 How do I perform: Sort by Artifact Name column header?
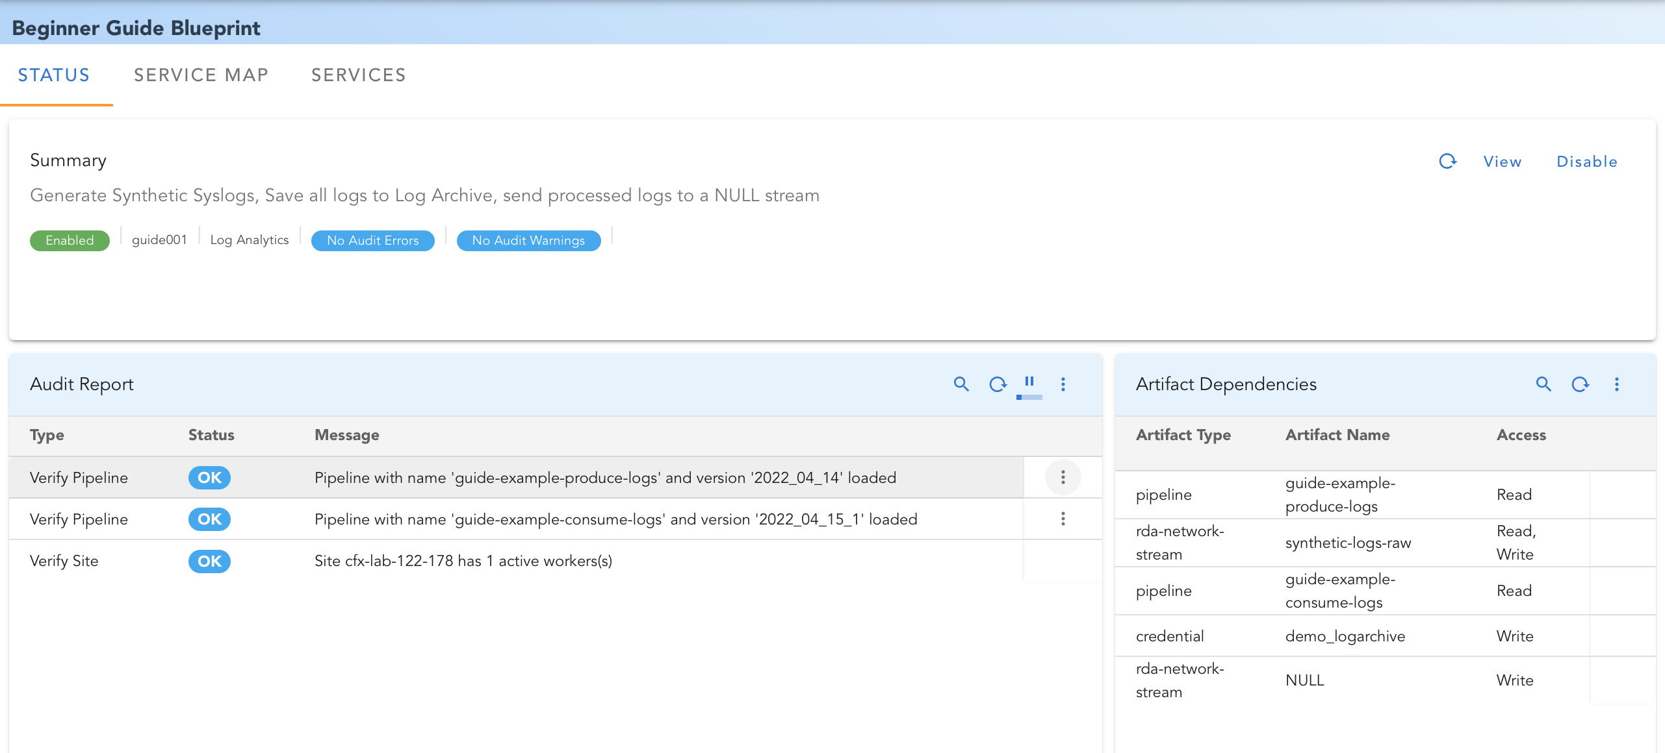pos(1337,435)
